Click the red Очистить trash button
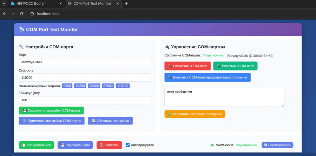The height and width of the screenshot is (156, 316). pos(109,145)
